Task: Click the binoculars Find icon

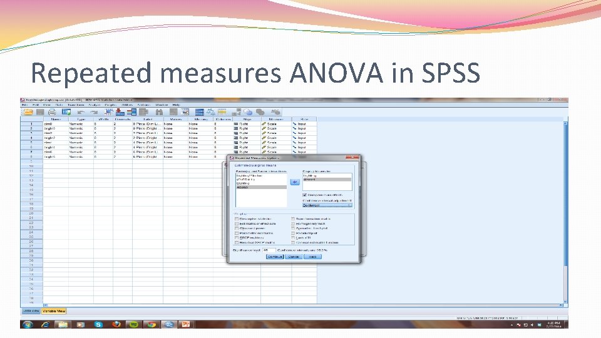Action: pyautogui.click(x=159, y=112)
